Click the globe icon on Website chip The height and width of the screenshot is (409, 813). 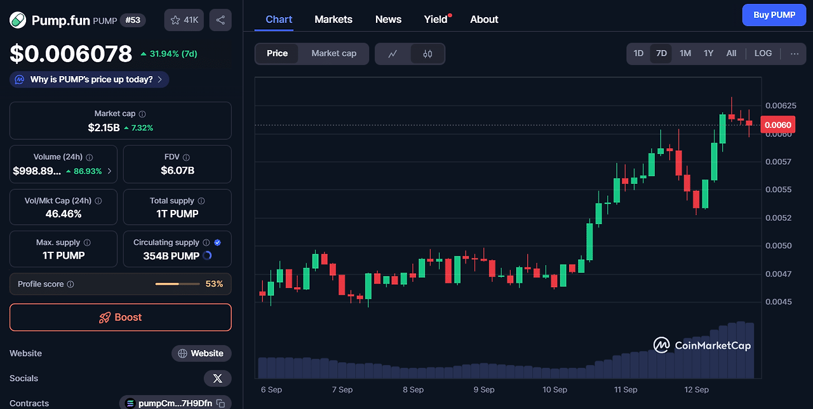click(x=182, y=353)
